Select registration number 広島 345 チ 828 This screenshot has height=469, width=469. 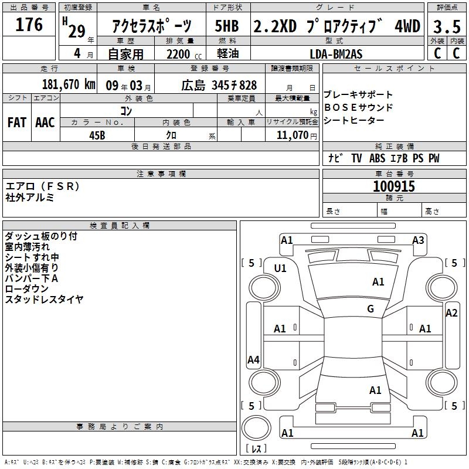tap(219, 86)
